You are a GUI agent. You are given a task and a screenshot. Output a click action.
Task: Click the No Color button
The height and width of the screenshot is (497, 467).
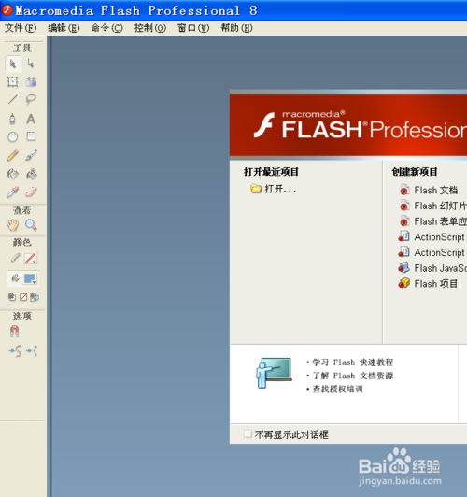click(x=23, y=297)
